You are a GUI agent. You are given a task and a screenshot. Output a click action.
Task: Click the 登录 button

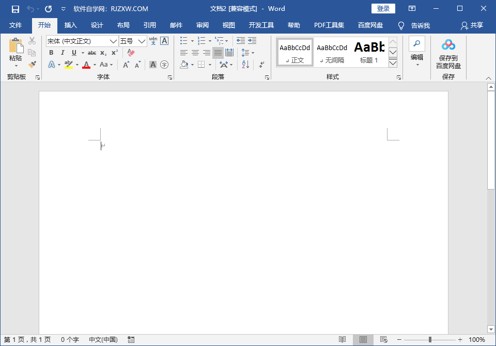click(x=383, y=8)
